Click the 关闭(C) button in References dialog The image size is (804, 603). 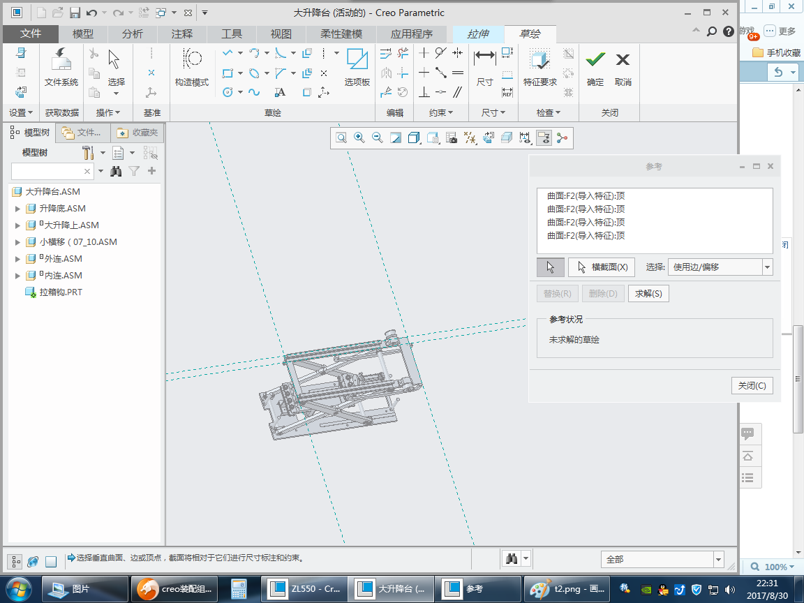click(x=752, y=385)
